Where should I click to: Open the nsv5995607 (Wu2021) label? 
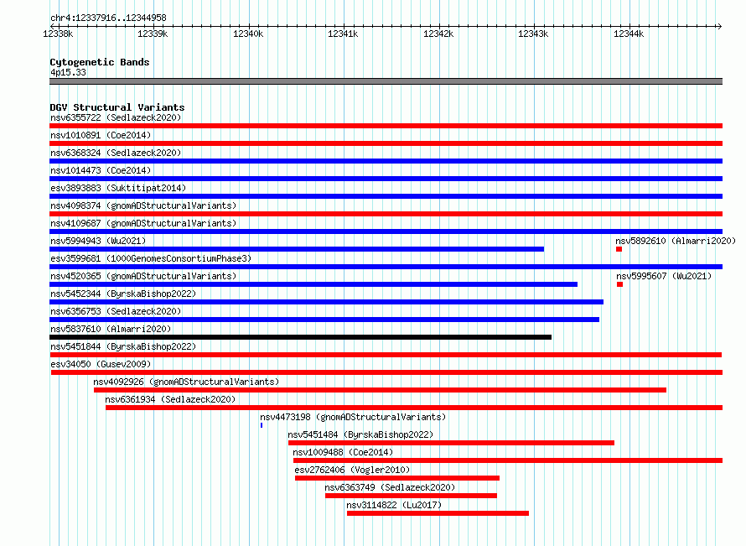point(664,276)
